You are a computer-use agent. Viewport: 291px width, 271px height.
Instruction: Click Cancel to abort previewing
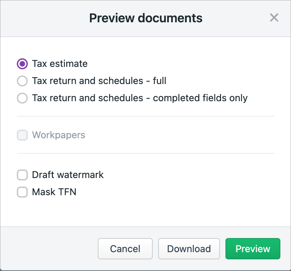pyautogui.click(x=125, y=249)
